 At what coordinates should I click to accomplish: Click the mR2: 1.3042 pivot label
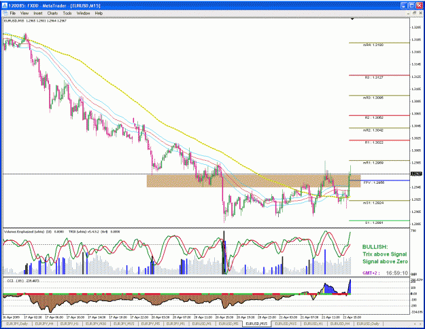(x=373, y=130)
